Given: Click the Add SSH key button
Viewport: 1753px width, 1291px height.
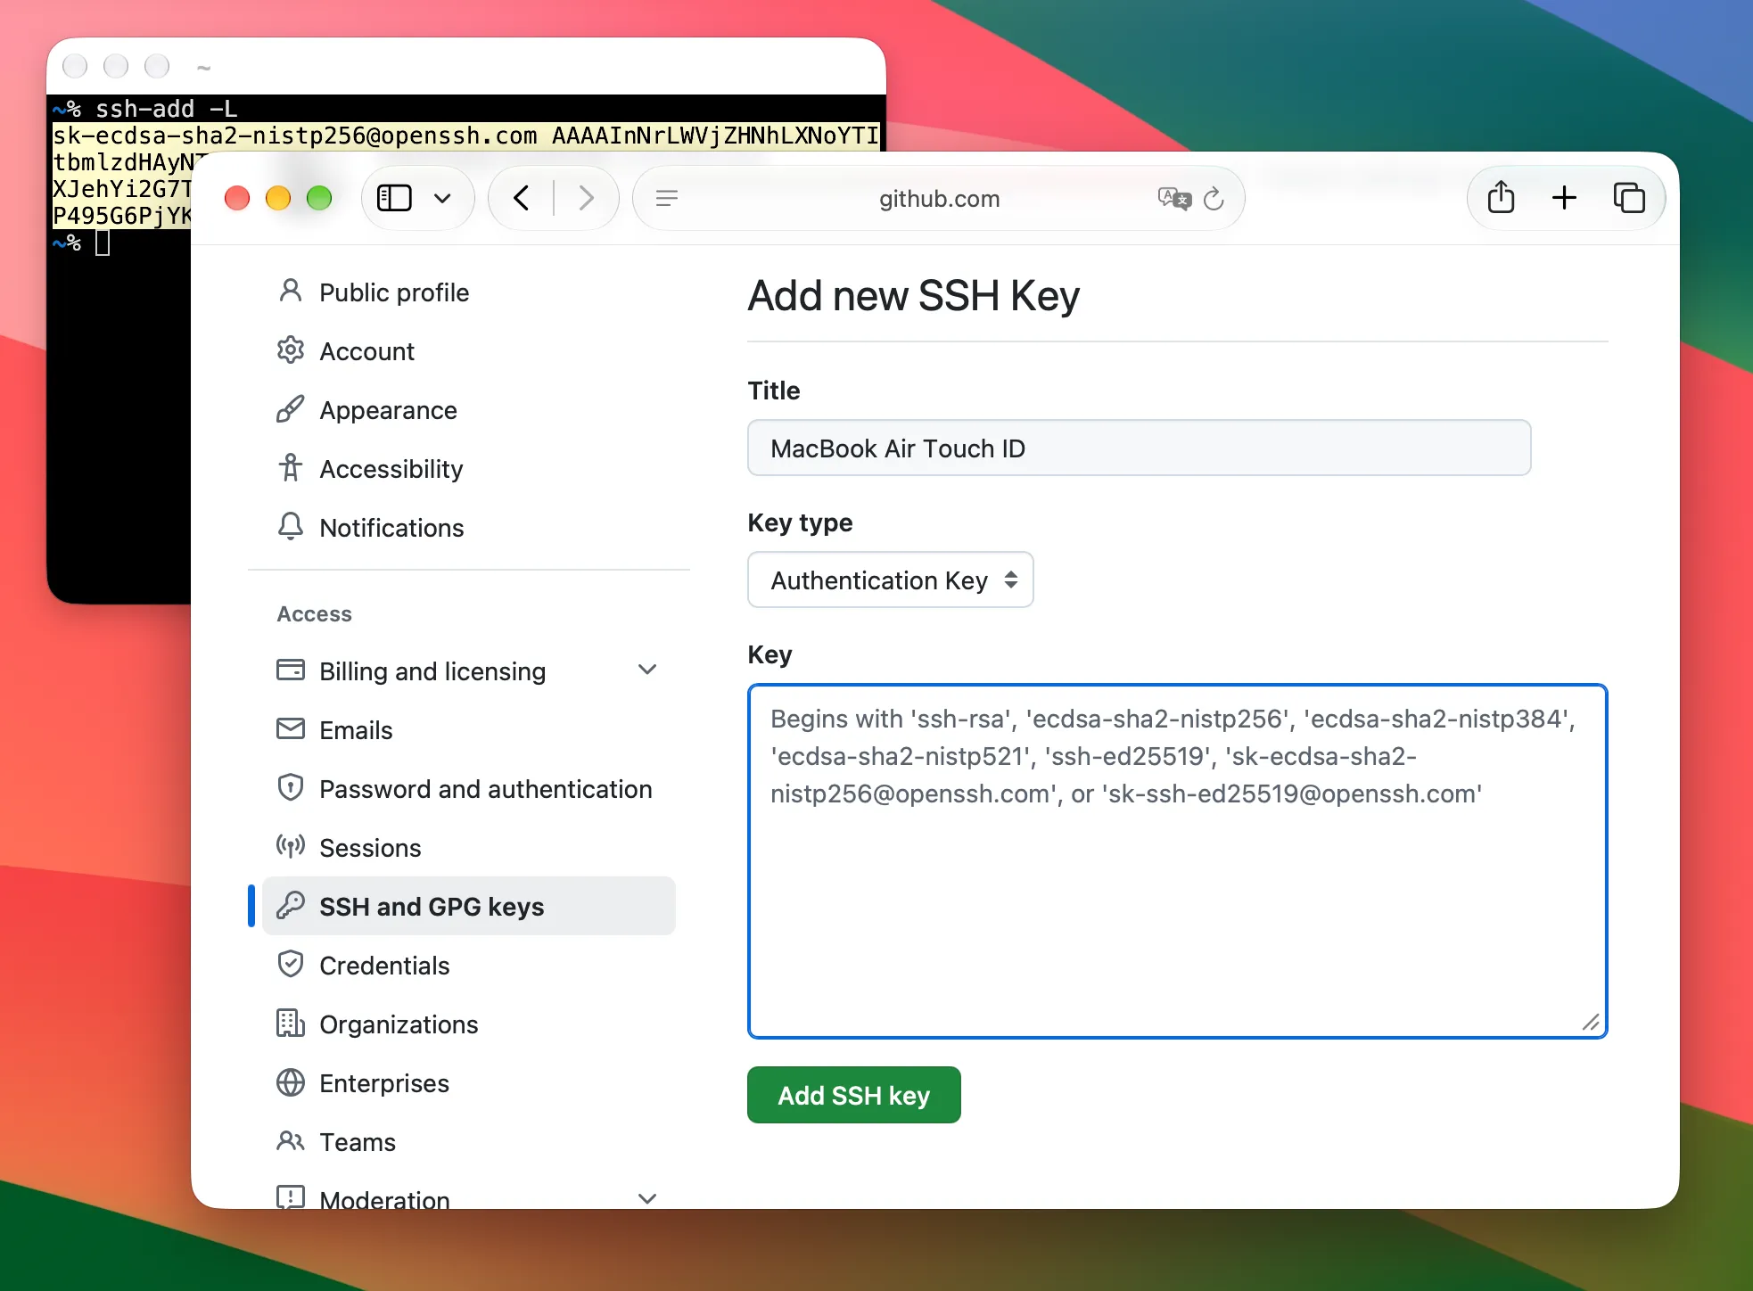Looking at the screenshot, I should pos(854,1095).
